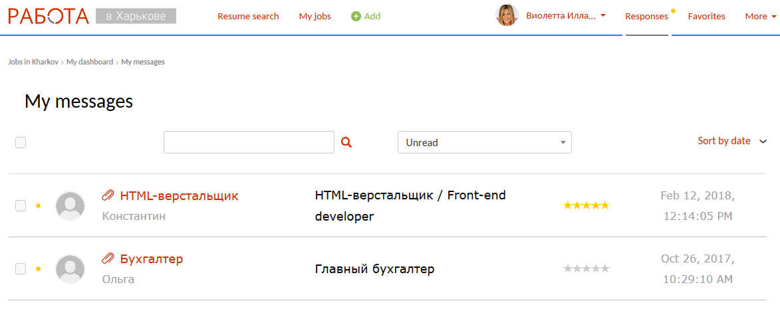The height and width of the screenshot is (313, 780).
Task: Click the message search input field
Action: point(249,142)
